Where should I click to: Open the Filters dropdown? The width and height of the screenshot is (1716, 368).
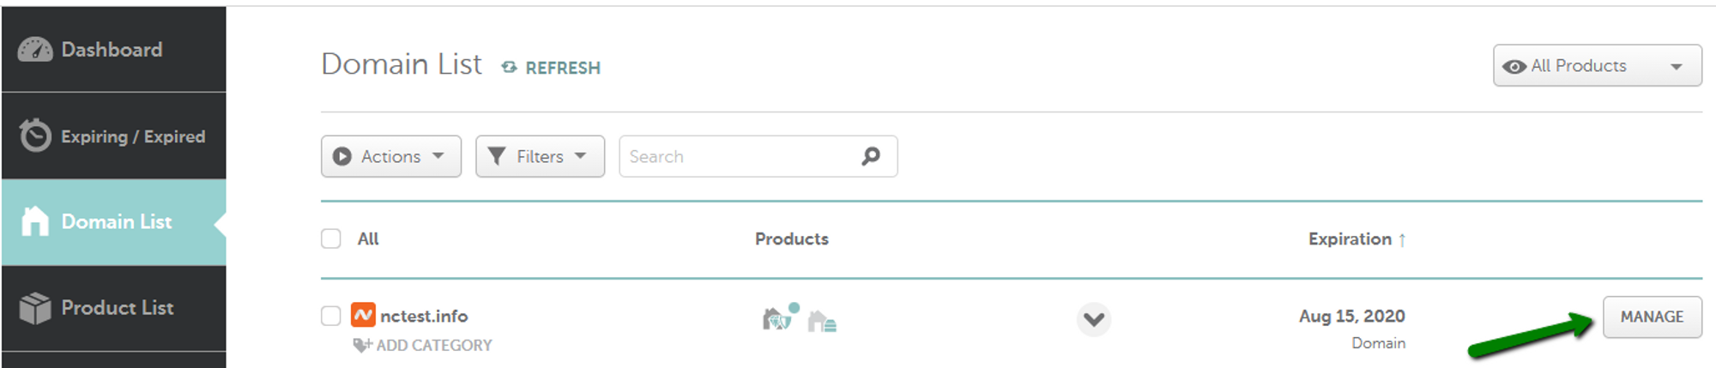[540, 156]
